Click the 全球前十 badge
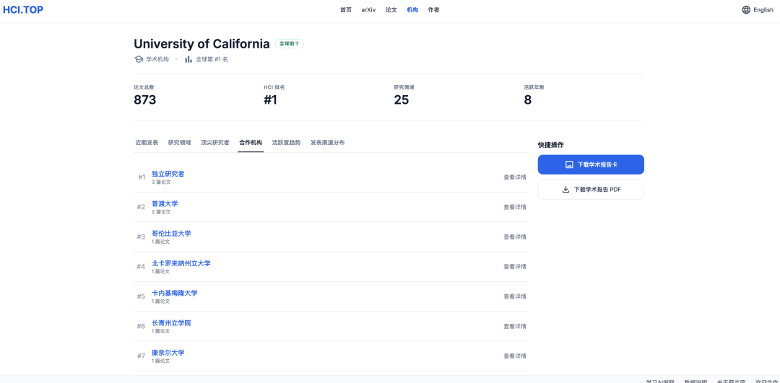780x383 pixels. click(x=290, y=44)
